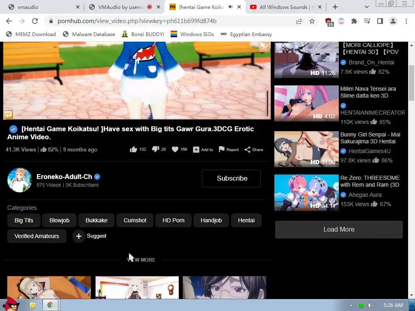Image resolution: width=415 pixels, height=311 pixels.
Task: Select the Verified Amateurs category tag
Action: point(37,236)
